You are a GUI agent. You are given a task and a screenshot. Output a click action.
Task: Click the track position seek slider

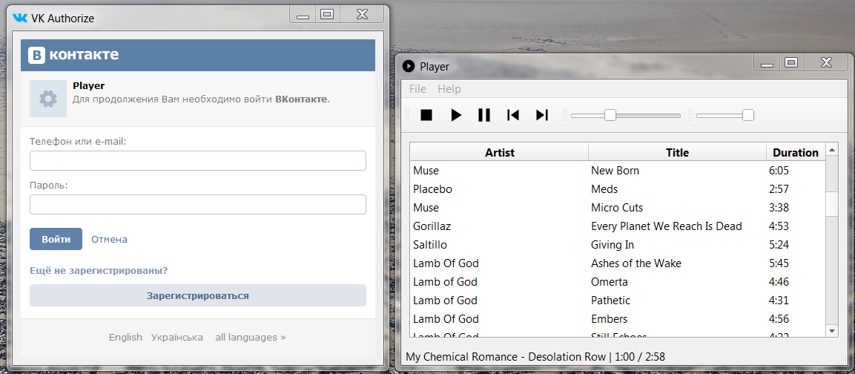click(x=625, y=115)
